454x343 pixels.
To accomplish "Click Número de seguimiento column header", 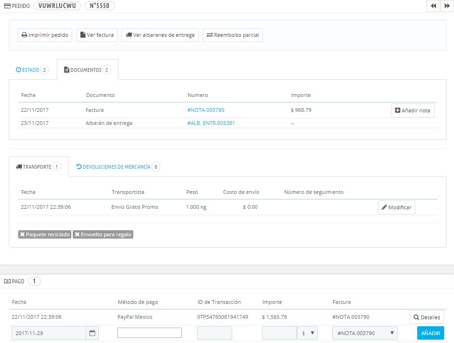I will (314, 192).
